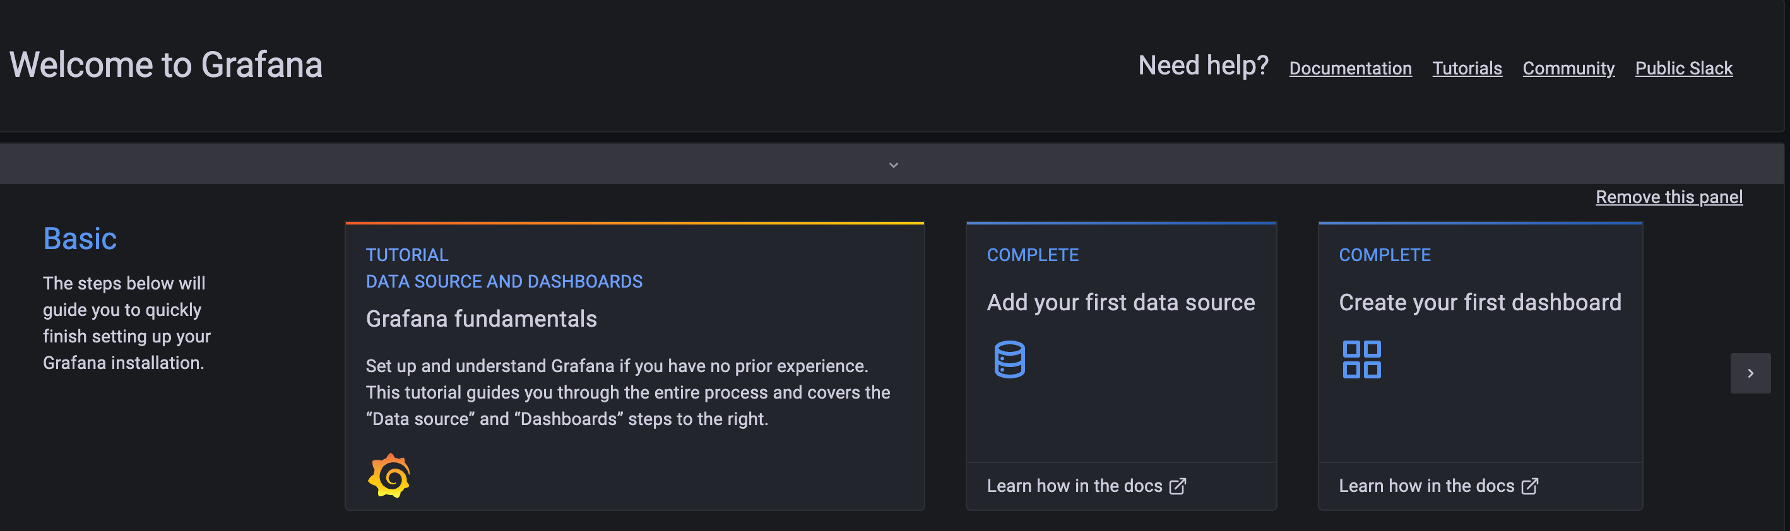Click the database cylinder icon

coord(1009,359)
